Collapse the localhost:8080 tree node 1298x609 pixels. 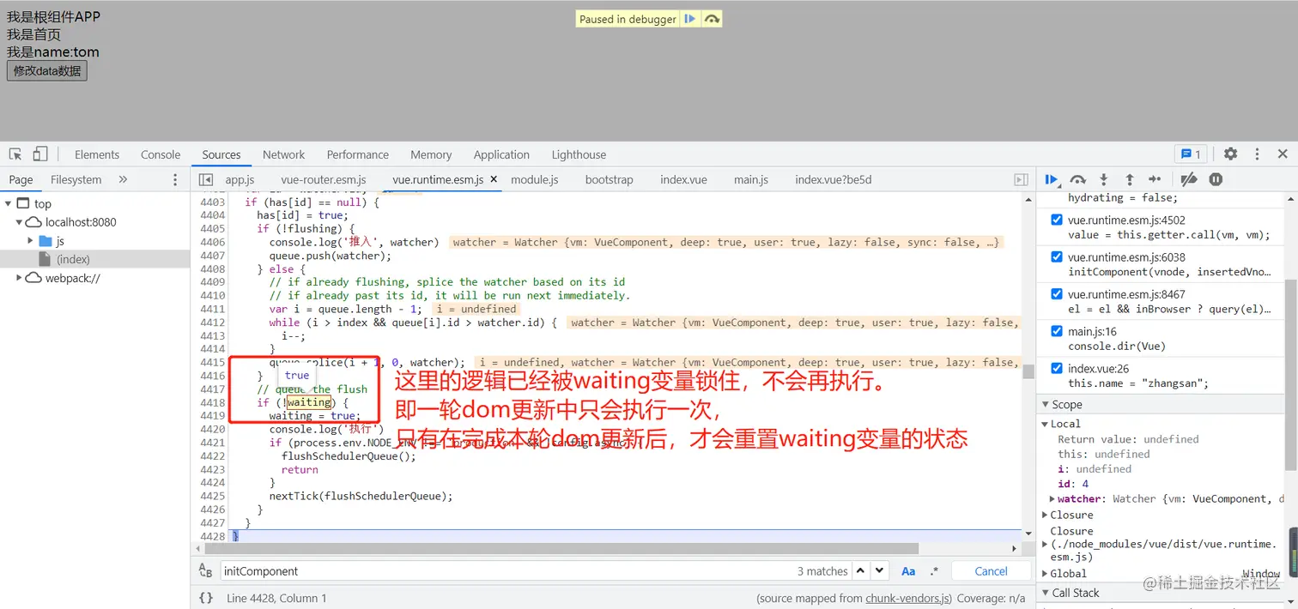(19, 222)
